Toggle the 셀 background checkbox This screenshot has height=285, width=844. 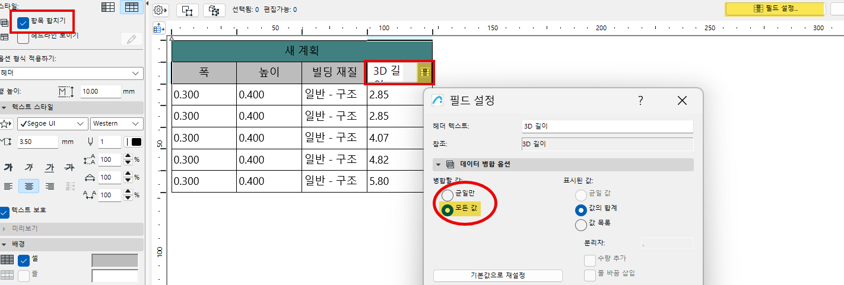[x=24, y=260]
